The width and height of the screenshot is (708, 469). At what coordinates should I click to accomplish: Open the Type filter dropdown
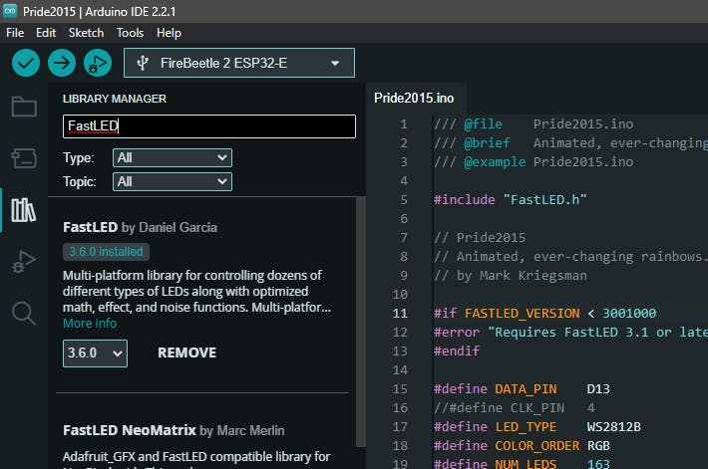tap(172, 158)
